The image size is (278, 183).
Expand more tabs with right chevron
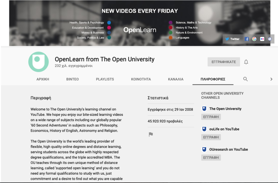pyautogui.click(x=271, y=79)
